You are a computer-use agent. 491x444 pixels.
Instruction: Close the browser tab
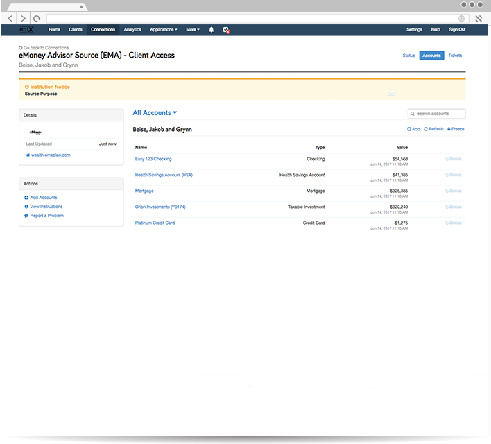pos(81,6)
